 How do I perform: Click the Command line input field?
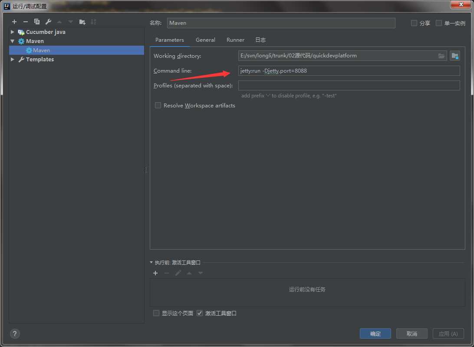(349, 71)
